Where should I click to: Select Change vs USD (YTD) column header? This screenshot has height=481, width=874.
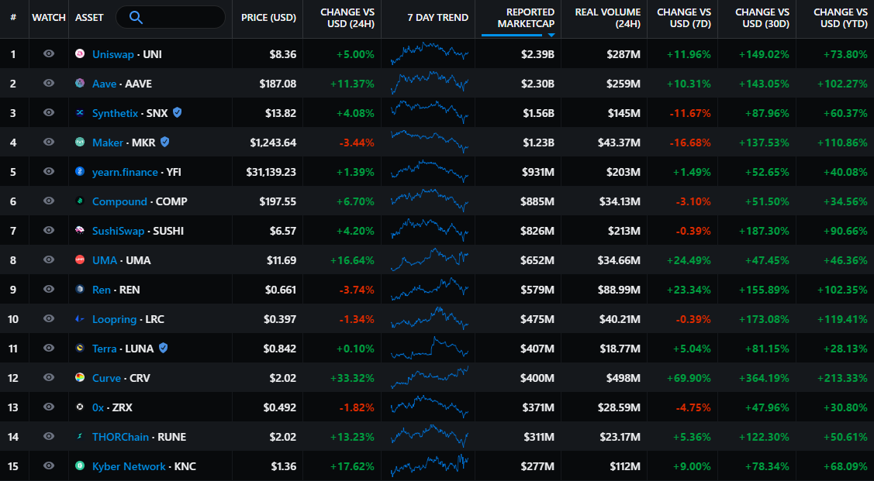(840, 18)
